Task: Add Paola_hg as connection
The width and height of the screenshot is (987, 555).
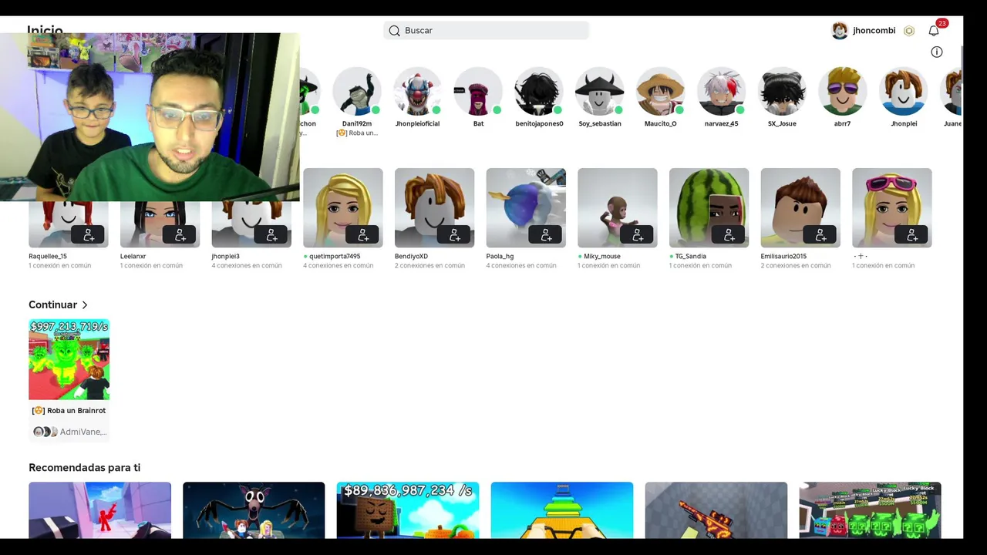Action: pyautogui.click(x=546, y=234)
